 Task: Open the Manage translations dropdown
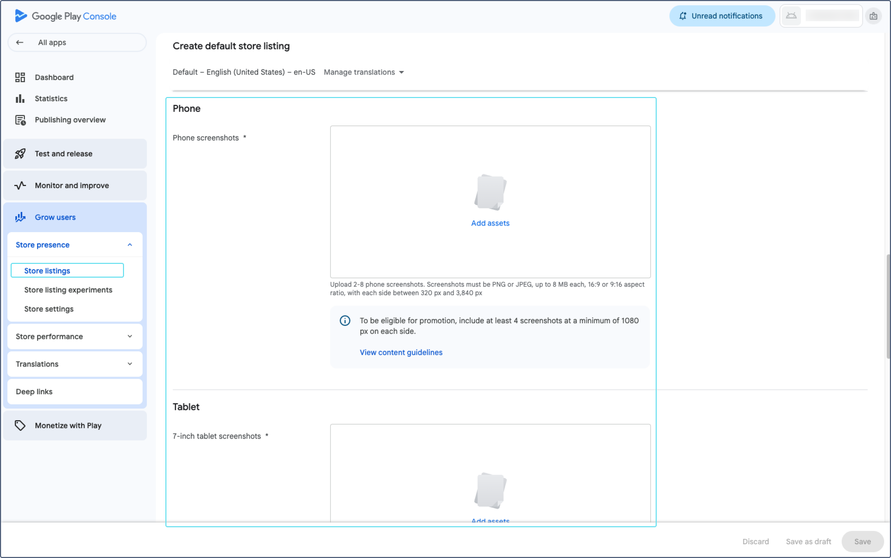point(364,72)
